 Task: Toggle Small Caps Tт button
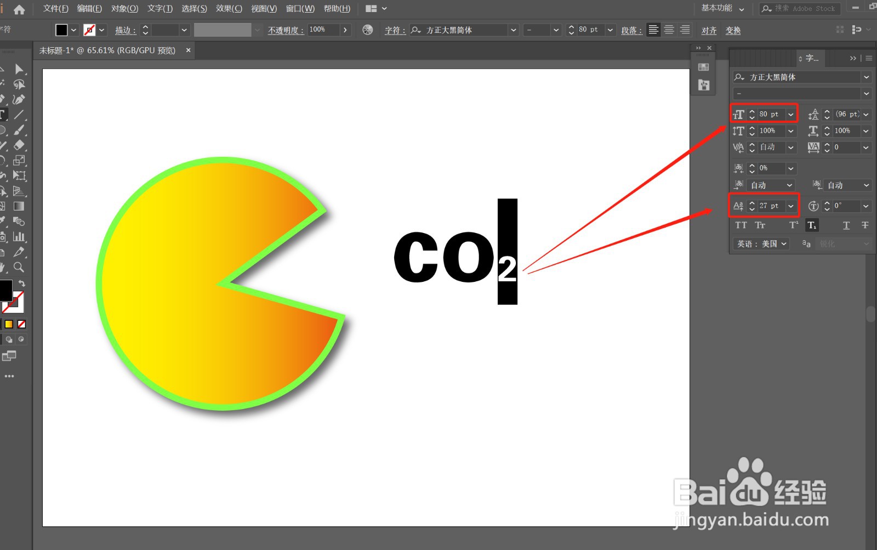(760, 225)
